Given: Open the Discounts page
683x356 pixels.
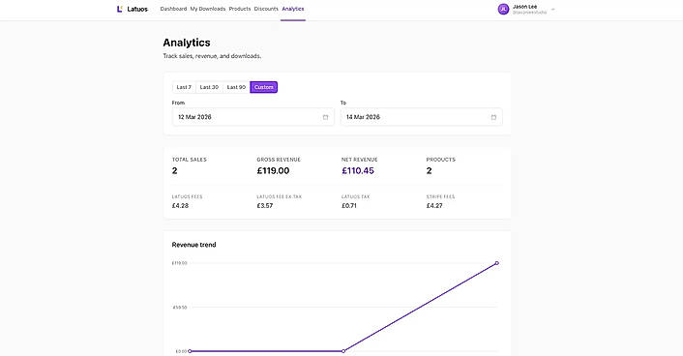Looking at the screenshot, I should click(266, 9).
